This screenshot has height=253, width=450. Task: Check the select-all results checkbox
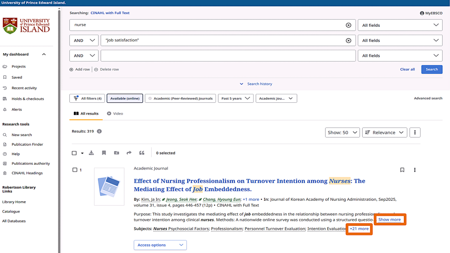[x=74, y=153]
